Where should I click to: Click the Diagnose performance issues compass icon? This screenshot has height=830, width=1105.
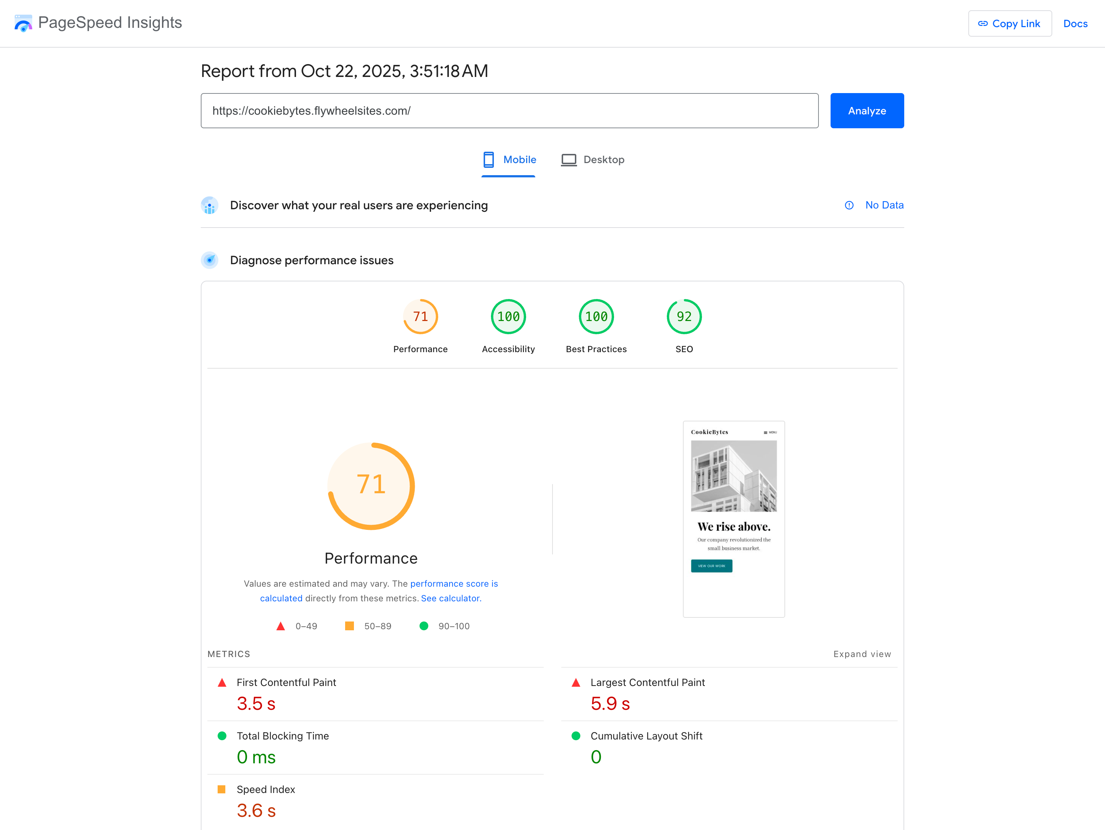coord(210,260)
